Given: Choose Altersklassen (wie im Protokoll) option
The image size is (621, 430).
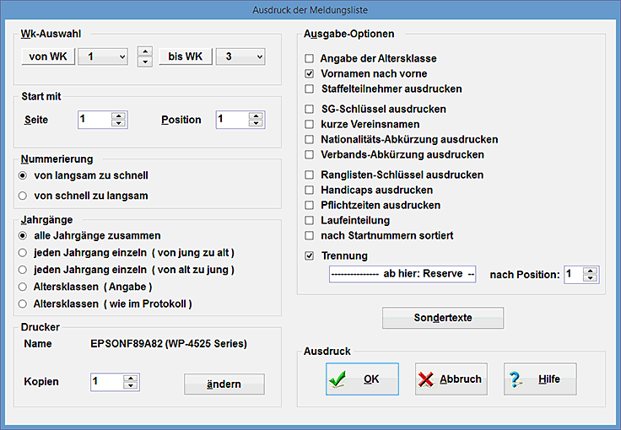Looking at the screenshot, I should [23, 304].
